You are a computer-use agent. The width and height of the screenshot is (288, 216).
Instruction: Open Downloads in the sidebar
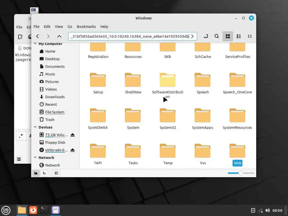tap(55, 97)
